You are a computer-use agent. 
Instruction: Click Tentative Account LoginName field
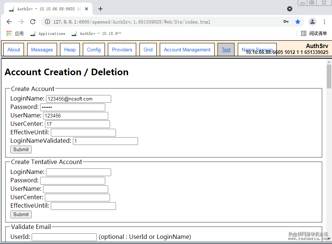point(78,172)
